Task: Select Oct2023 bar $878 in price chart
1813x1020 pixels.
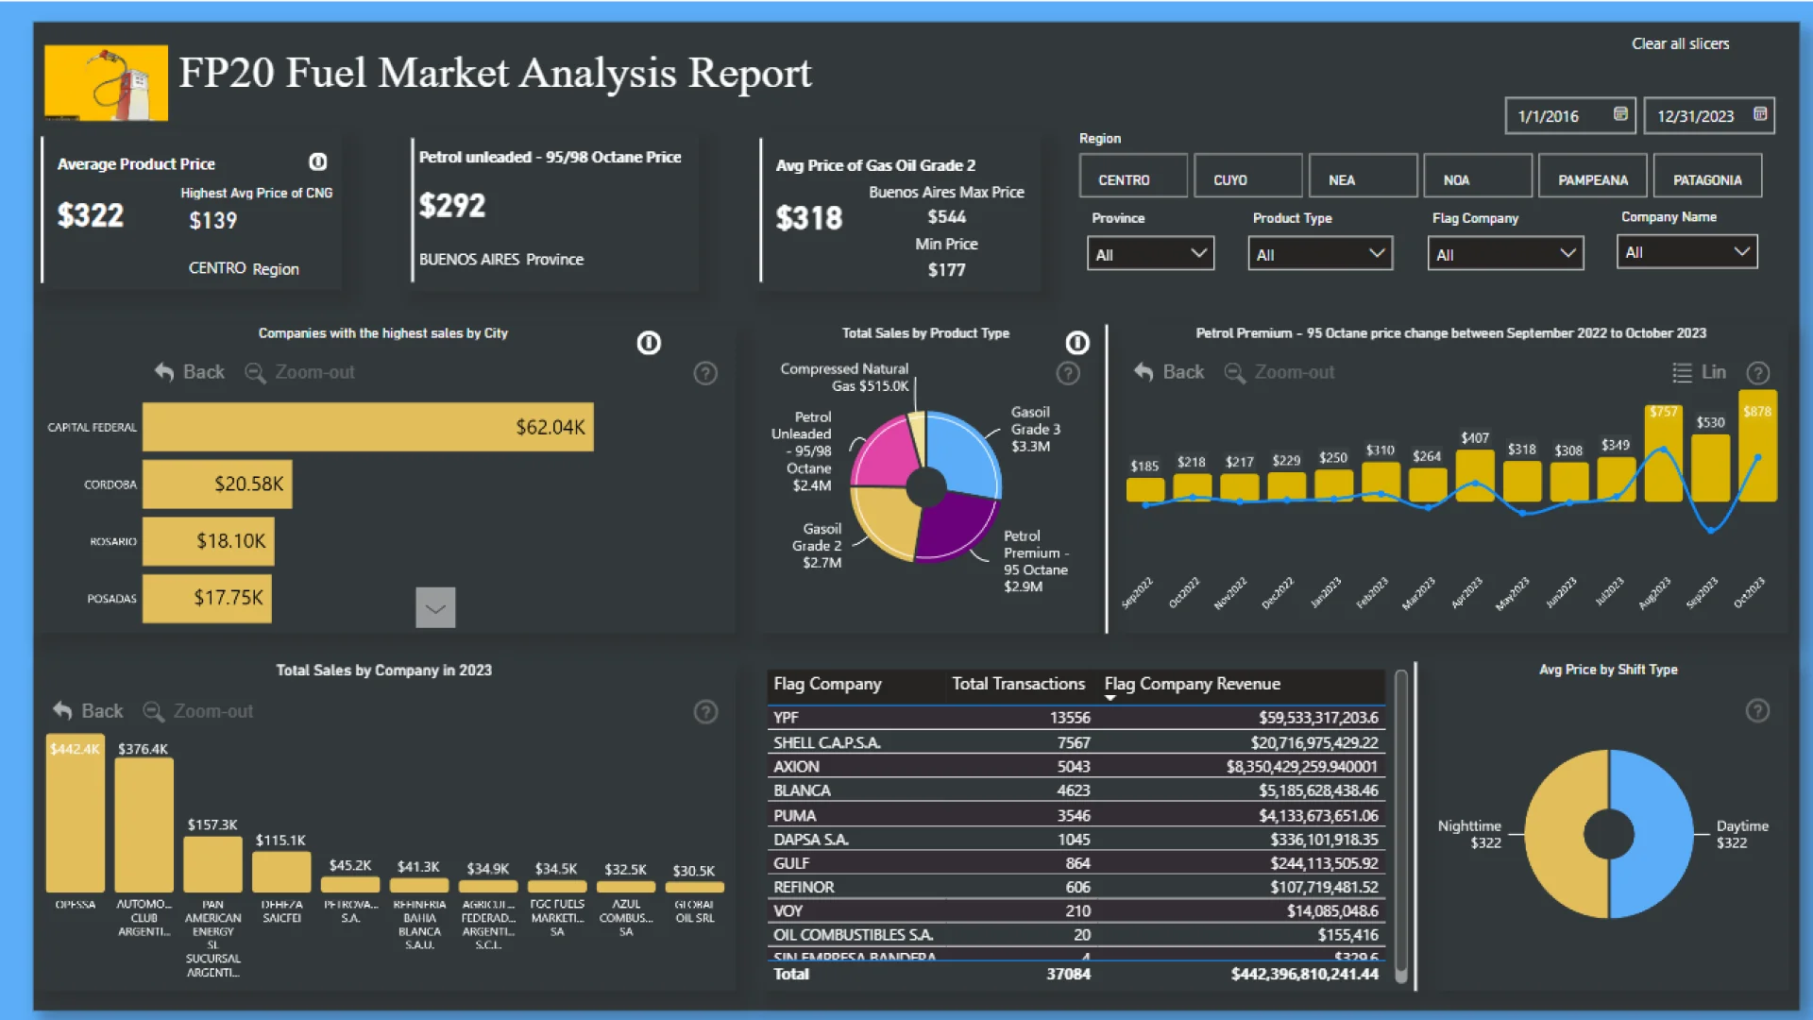Action: coord(1757,446)
